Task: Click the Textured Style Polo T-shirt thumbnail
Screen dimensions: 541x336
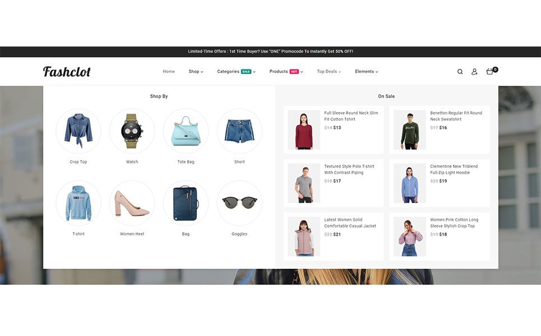Action: [304, 183]
